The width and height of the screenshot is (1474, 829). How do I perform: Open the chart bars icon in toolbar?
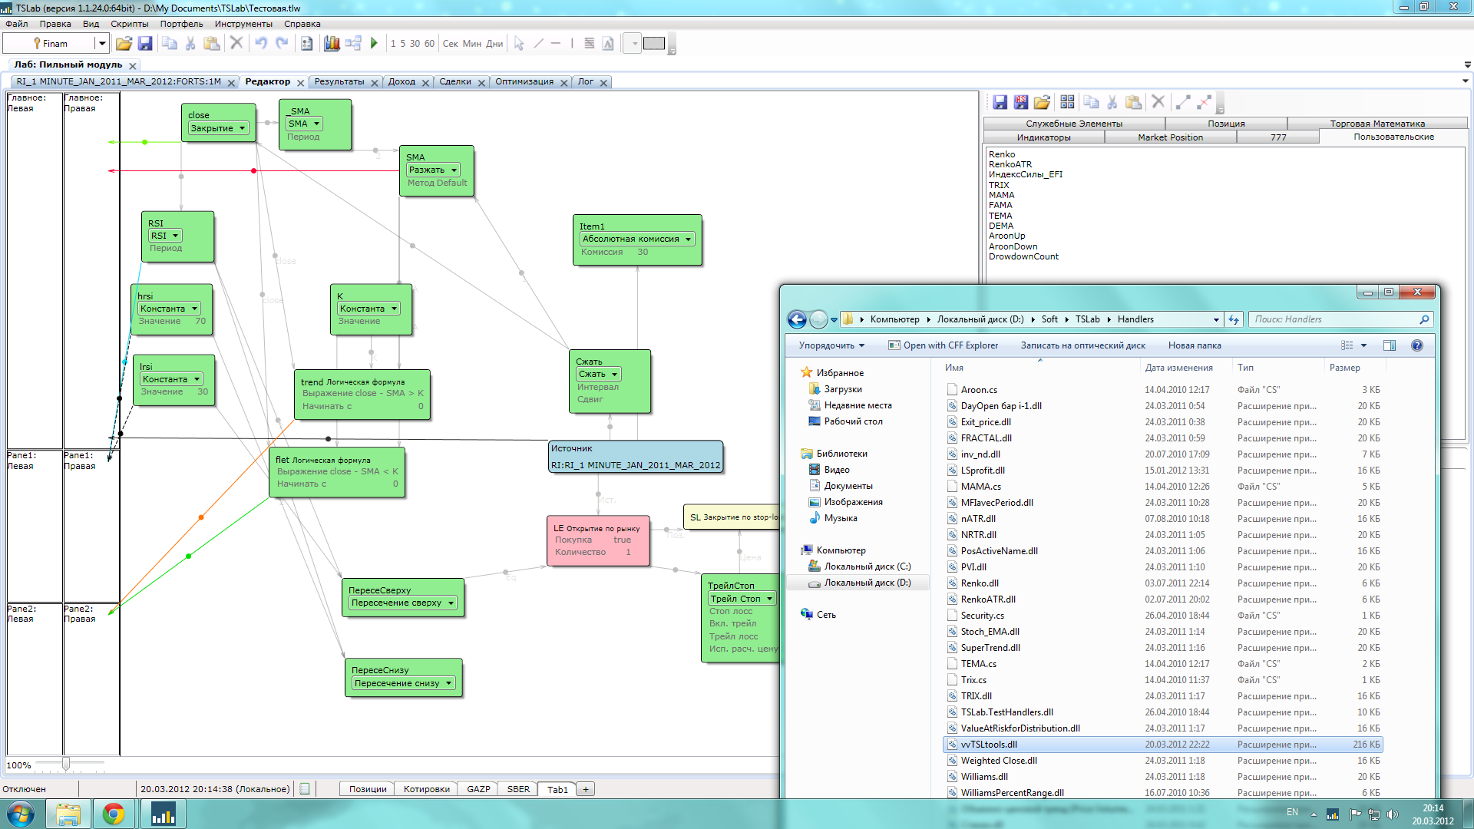(x=332, y=44)
